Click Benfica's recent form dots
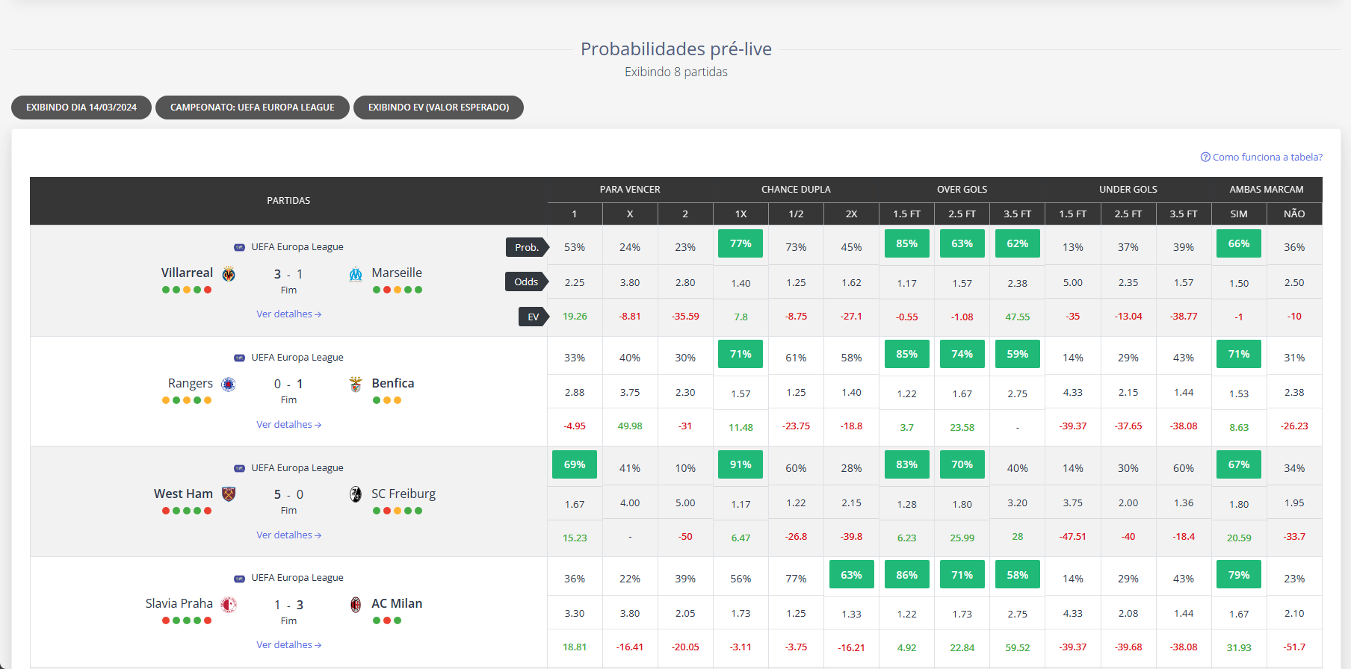Screen dimensions: 1351x669 click(387, 400)
